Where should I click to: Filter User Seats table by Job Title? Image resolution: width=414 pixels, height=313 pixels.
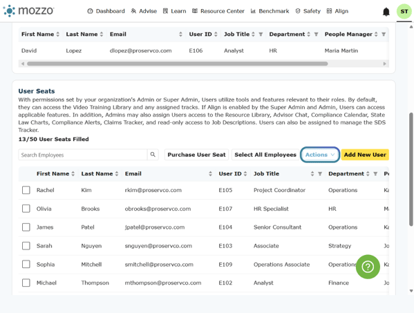coord(320,173)
